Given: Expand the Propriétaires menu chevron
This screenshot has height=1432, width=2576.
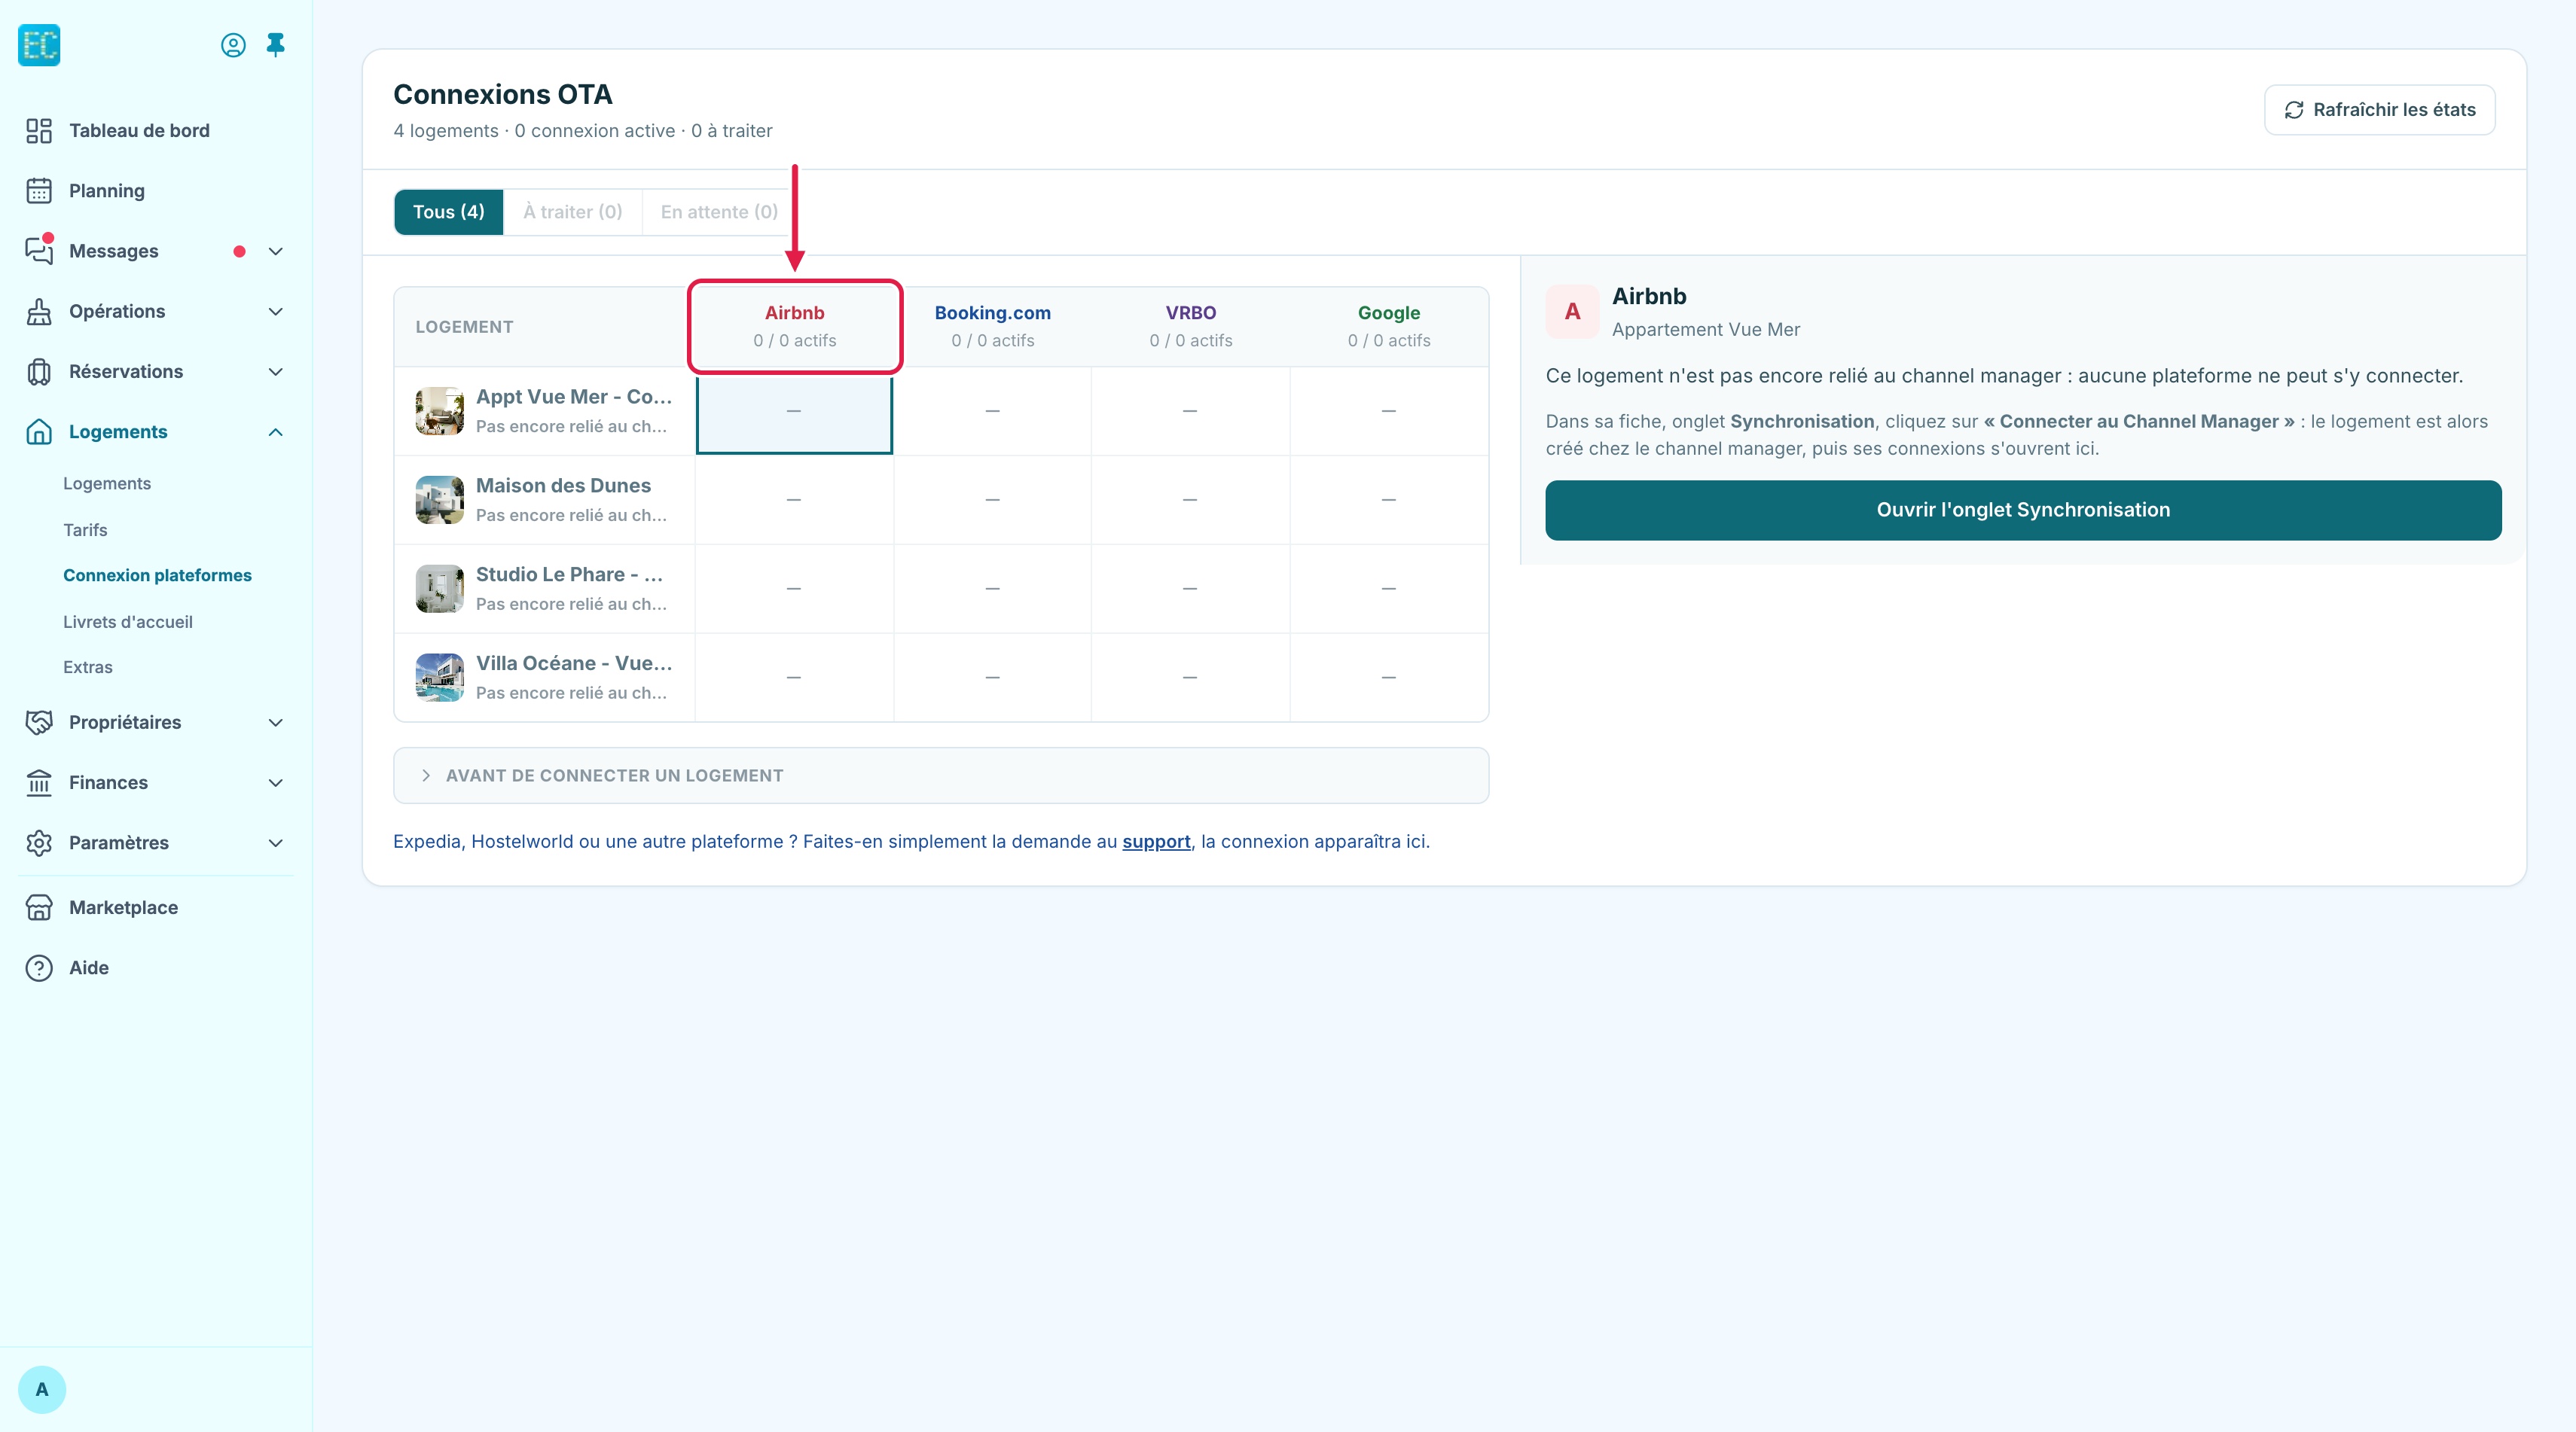Looking at the screenshot, I should (276, 723).
